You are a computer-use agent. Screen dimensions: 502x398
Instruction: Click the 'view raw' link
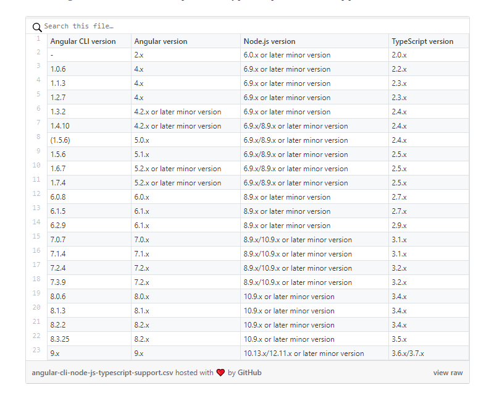click(448, 373)
